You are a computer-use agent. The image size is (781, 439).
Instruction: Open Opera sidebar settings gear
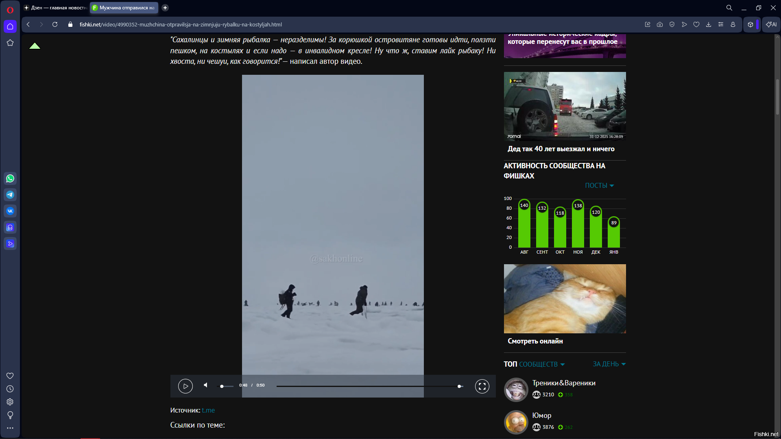pyautogui.click(x=10, y=402)
